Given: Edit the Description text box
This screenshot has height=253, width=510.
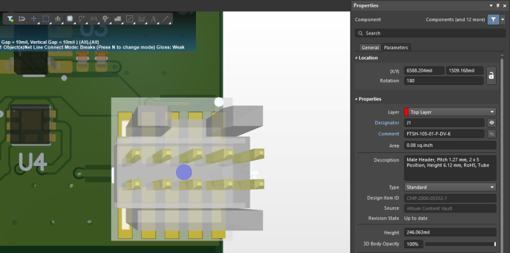Looking at the screenshot, I should [x=450, y=168].
